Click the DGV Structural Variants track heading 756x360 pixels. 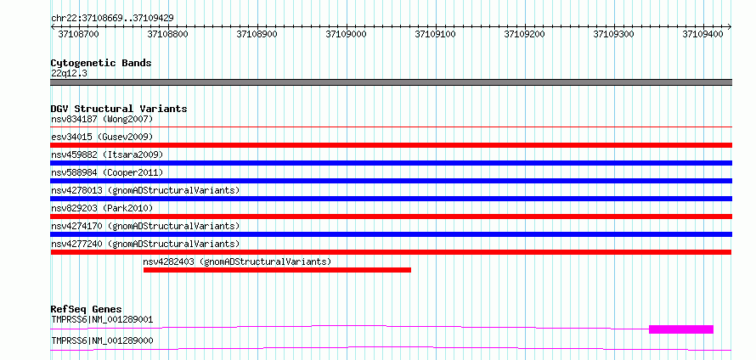click(x=119, y=109)
